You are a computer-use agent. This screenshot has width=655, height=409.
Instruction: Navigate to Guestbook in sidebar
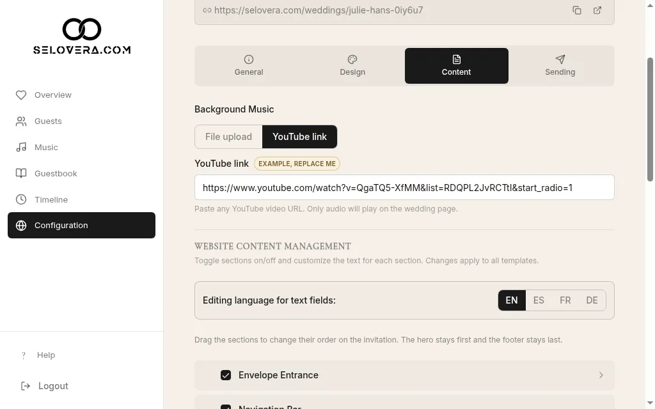[81, 173]
